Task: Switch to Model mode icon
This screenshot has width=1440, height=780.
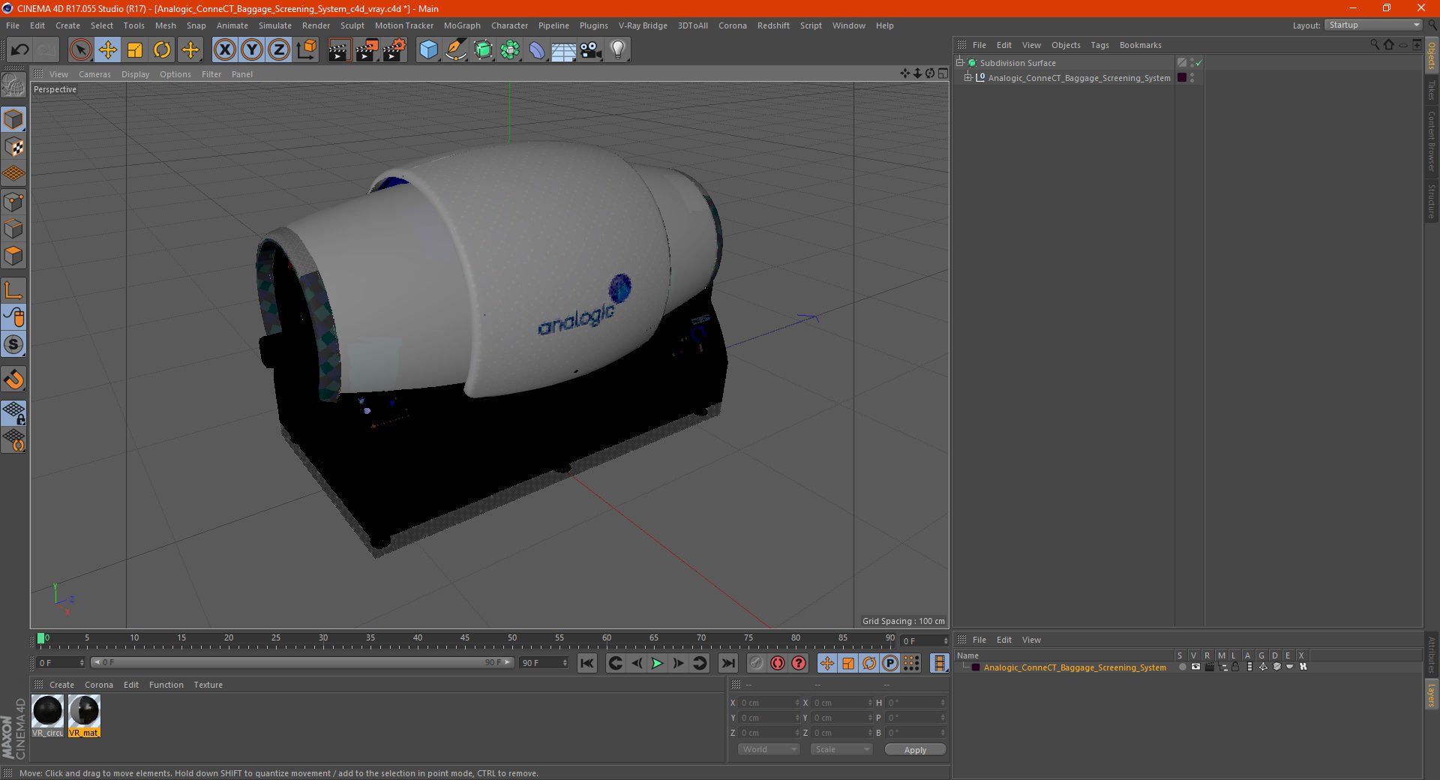Action: coord(14,119)
